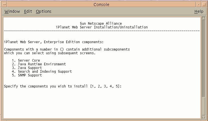The height and width of the screenshot is (121, 208).
Task: Click the empty scrollbar track above the thumb
Action: (x=203, y=57)
